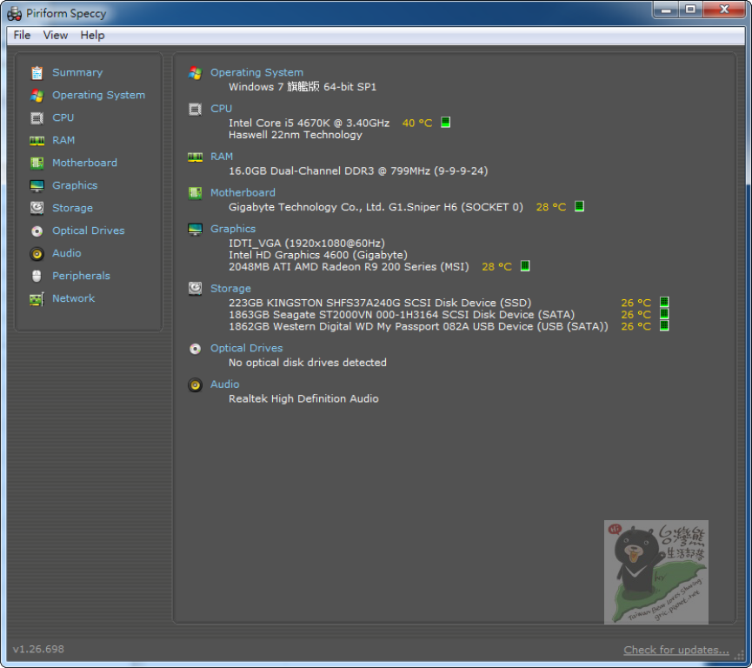Click 'Intel HD Graphics 4600 (Gigabyte)' line
Viewport: 752px width, 668px height.
(318, 255)
